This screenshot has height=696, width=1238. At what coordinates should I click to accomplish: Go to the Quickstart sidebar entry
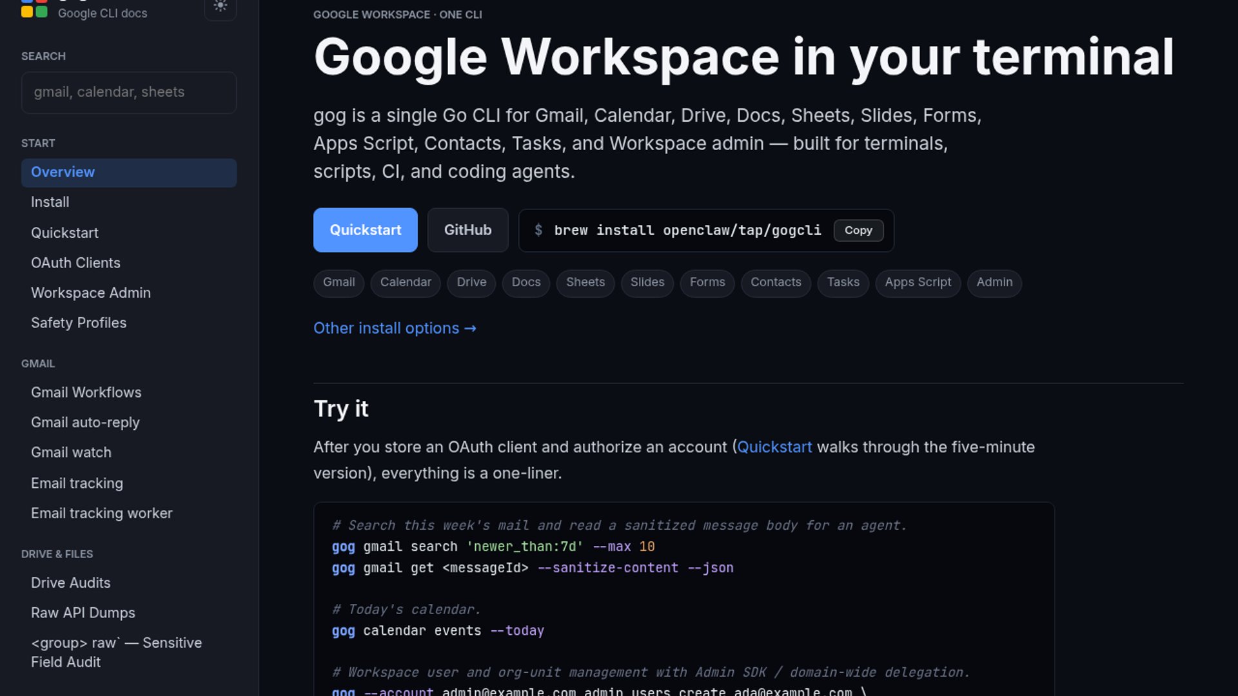[129, 233]
